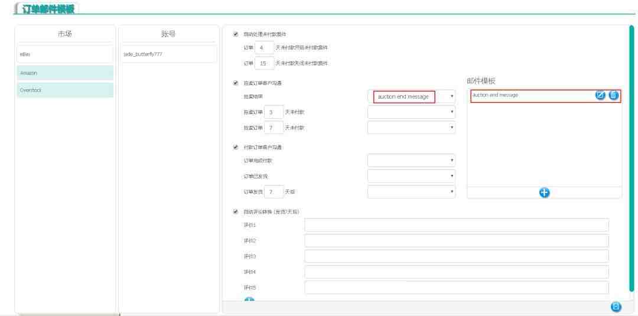
Task: Click the plus icon below 评价5
Action: click(249, 300)
